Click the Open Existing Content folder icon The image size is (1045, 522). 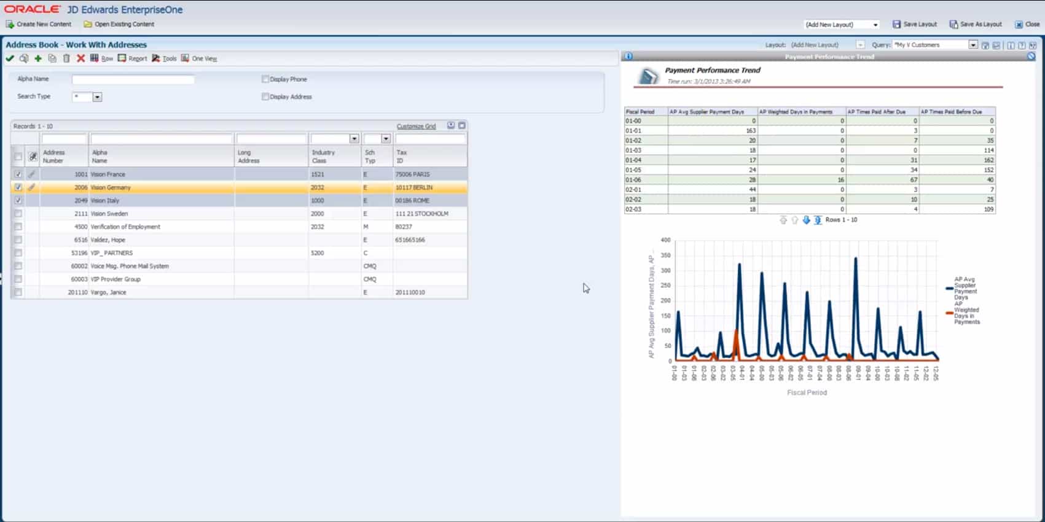pos(88,25)
